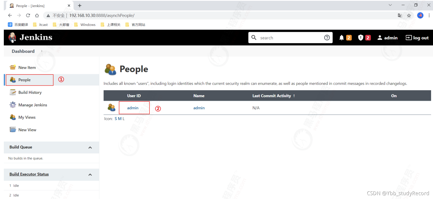Click the New View folder icon
The width and height of the screenshot is (433, 199).
point(13,130)
